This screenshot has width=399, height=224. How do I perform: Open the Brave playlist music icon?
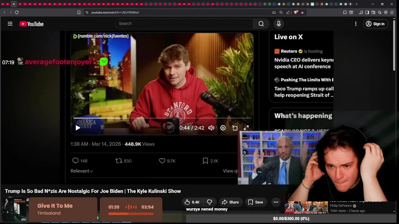coord(361,12)
